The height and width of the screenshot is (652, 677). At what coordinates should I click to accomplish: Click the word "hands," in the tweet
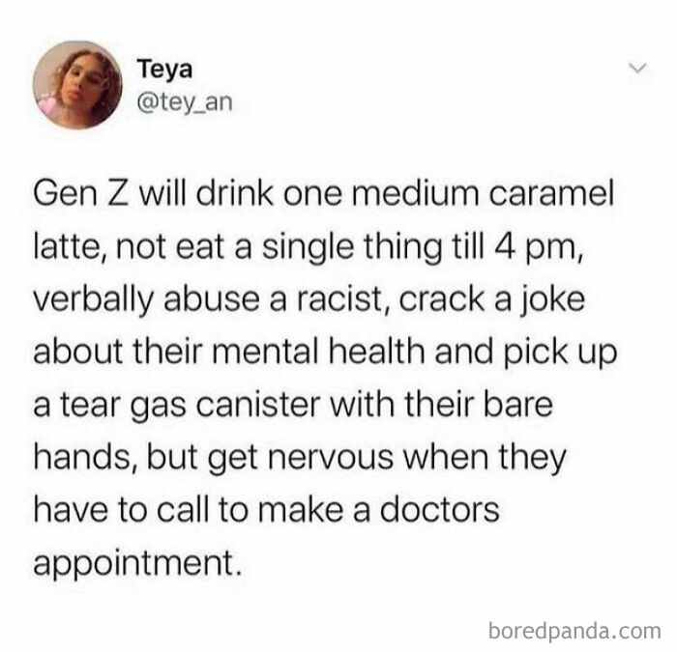click(86, 458)
